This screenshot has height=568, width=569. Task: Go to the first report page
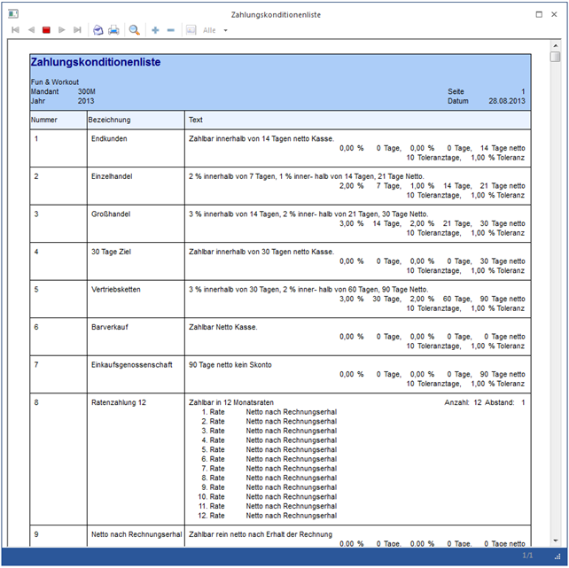(15, 30)
